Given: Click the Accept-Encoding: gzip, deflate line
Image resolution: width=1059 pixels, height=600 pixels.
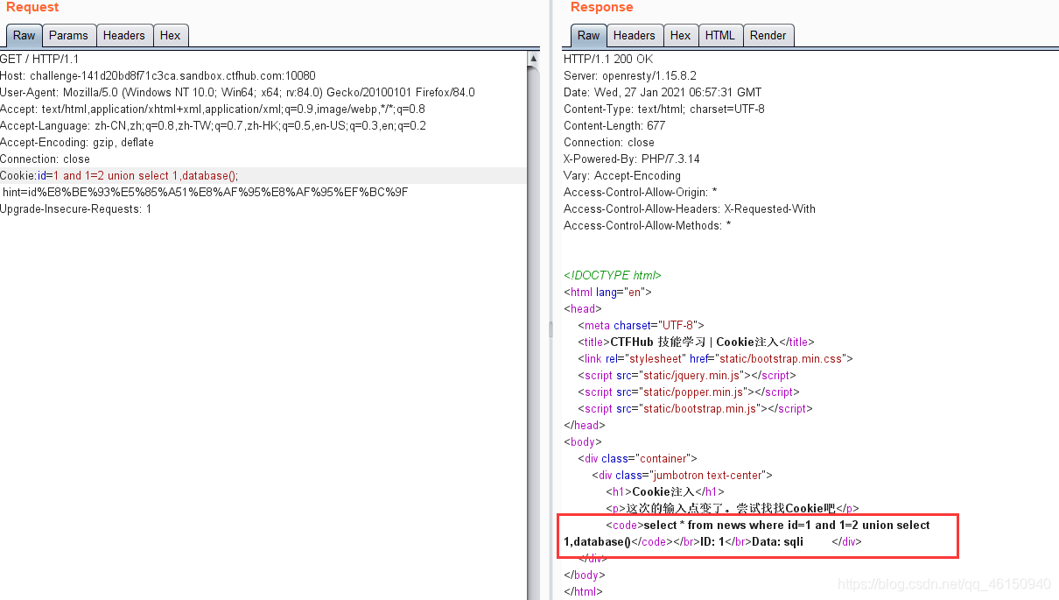Looking at the screenshot, I should (77, 142).
